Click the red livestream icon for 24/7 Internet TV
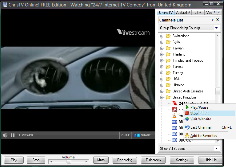Viewport: 236px width, 167px height. (174, 103)
